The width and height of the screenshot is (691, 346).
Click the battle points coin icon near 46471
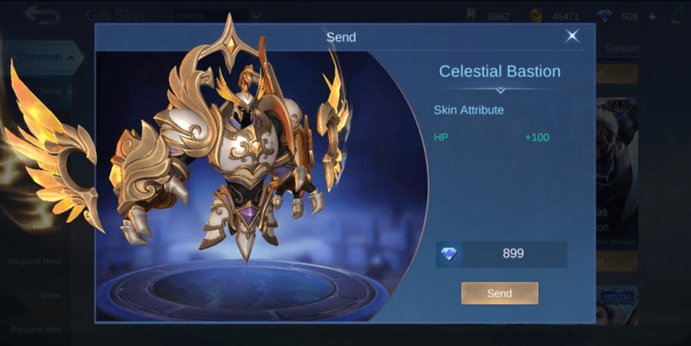[x=536, y=17]
